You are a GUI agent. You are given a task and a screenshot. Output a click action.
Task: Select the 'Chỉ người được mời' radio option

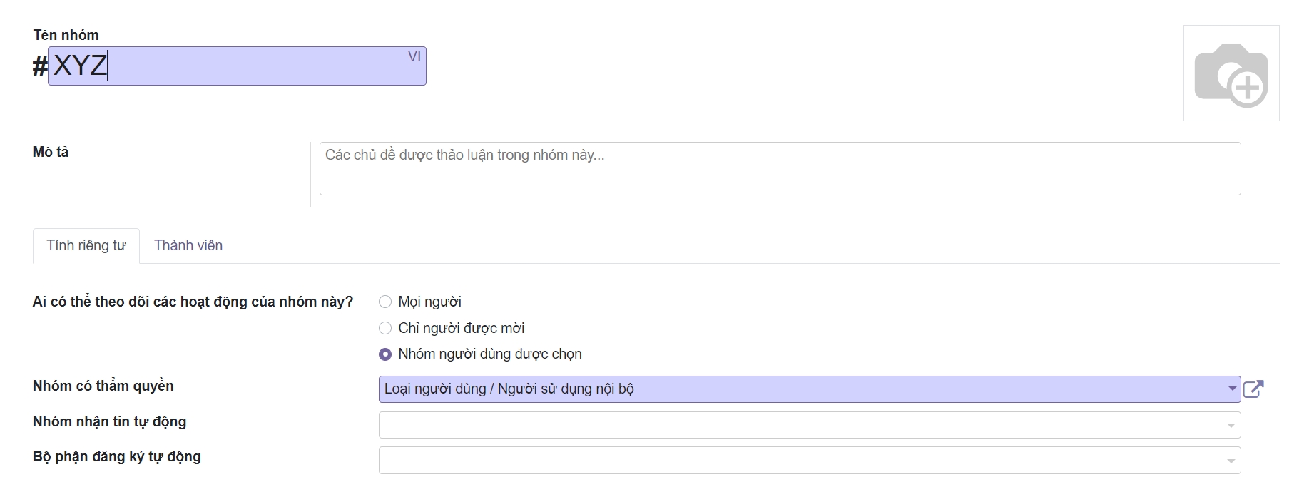pos(385,328)
